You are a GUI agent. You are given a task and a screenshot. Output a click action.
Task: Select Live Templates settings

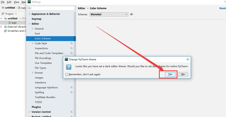[43, 63]
